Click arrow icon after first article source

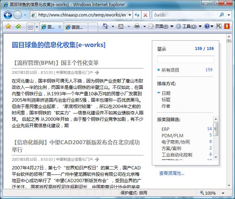coord(97,72)
